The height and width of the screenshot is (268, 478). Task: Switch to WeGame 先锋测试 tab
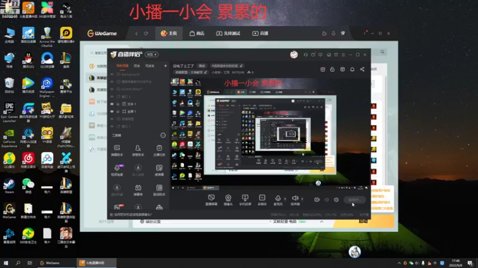(228, 33)
